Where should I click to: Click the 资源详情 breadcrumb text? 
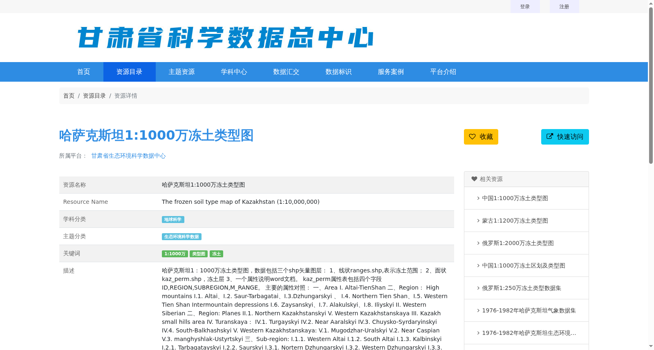(126, 96)
